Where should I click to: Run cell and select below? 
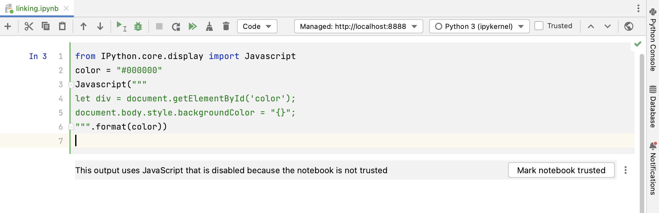click(121, 26)
